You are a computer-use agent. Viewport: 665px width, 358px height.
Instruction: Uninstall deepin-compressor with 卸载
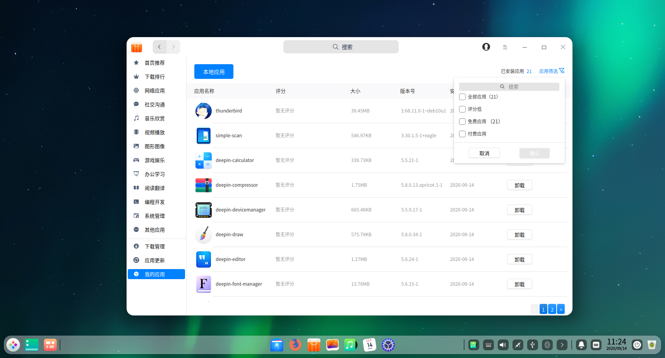(x=519, y=185)
